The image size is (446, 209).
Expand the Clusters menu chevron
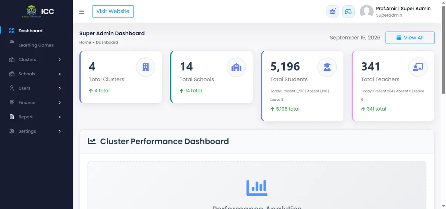60,59
